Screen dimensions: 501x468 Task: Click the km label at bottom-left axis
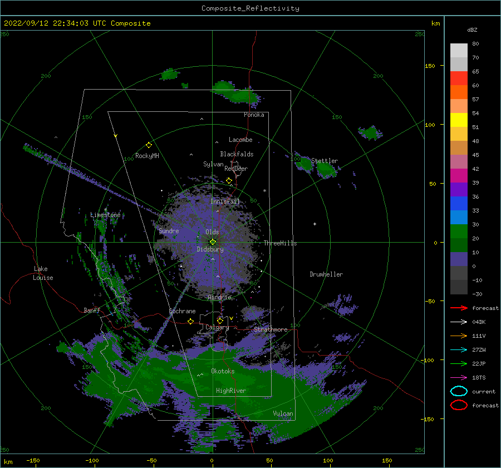(x=8, y=462)
